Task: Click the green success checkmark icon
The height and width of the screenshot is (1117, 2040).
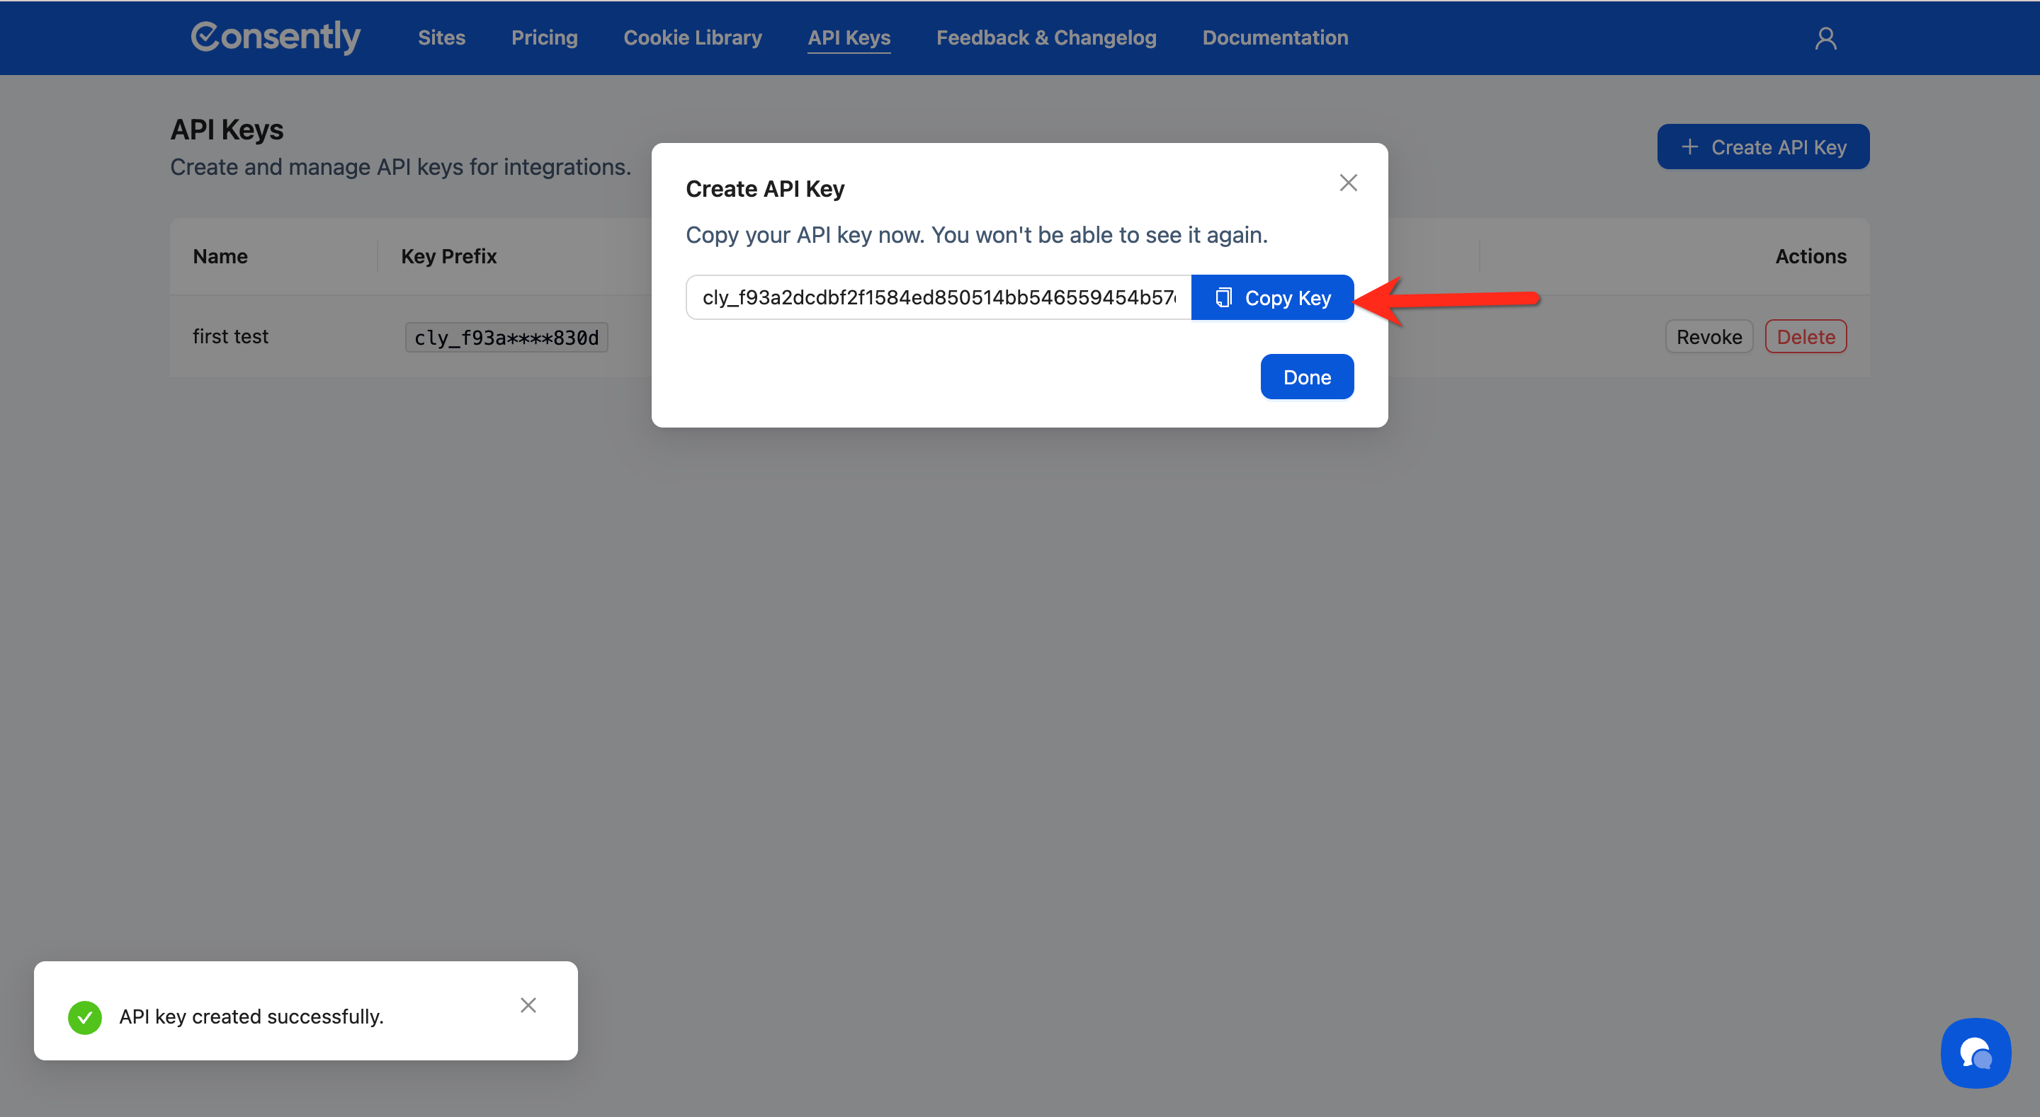Action: click(85, 1017)
